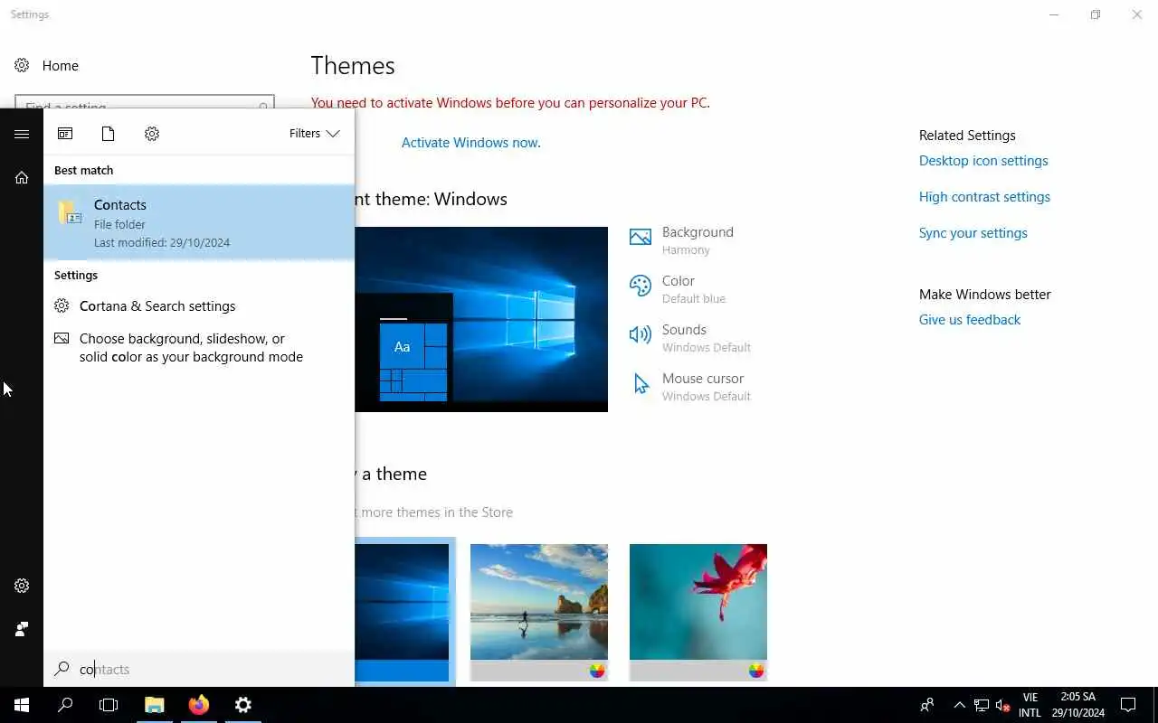
Task: Click the network status tray icon
Action: coord(981,705)
